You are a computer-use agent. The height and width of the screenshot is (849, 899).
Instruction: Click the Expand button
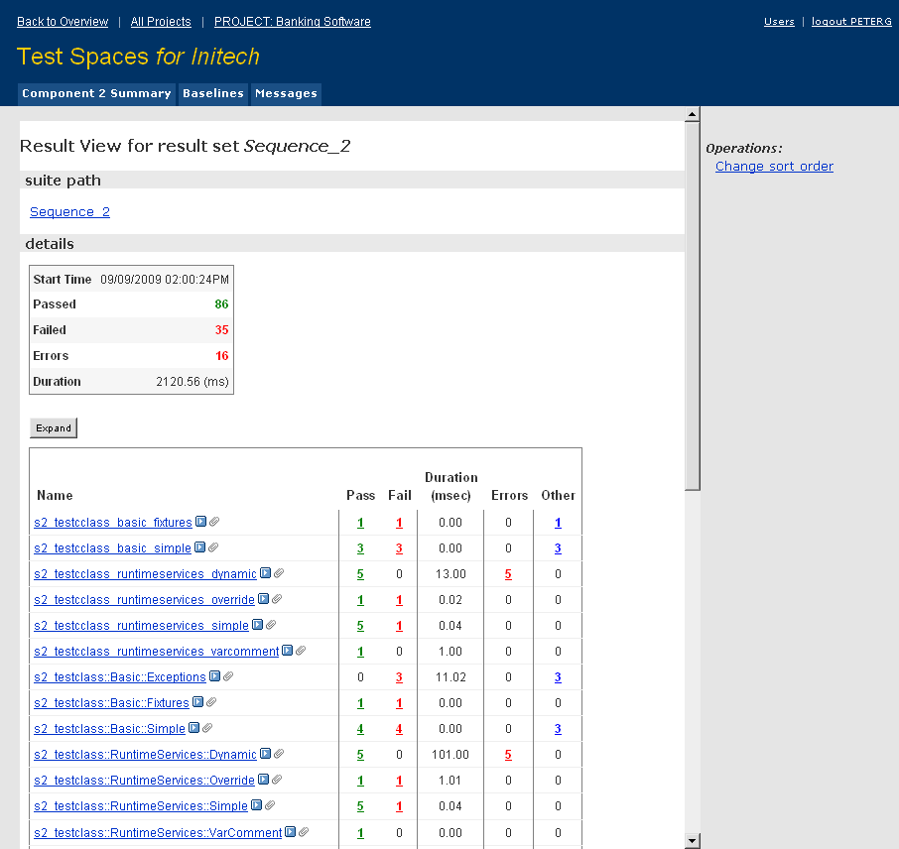coord(54,428)
